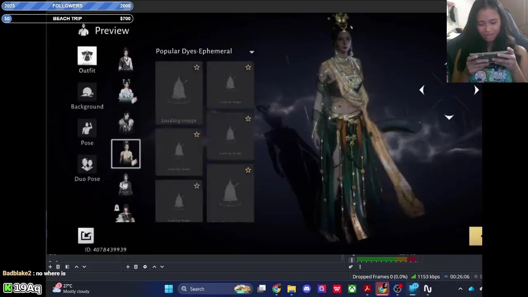Favorite the middle-left dye card star
Viewport: 528px width, 297px height.
point(197,134)
